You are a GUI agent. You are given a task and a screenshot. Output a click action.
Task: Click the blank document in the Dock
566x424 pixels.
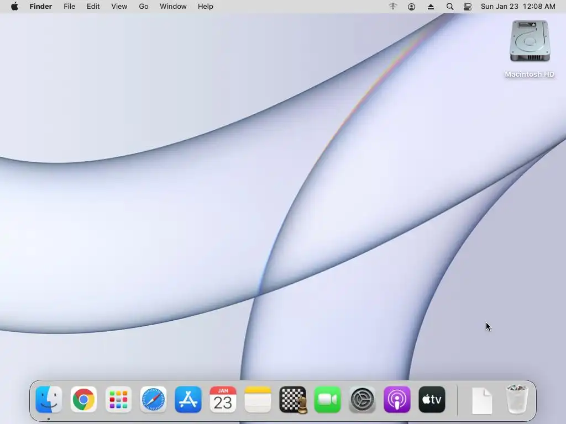(x=482, y=401)
